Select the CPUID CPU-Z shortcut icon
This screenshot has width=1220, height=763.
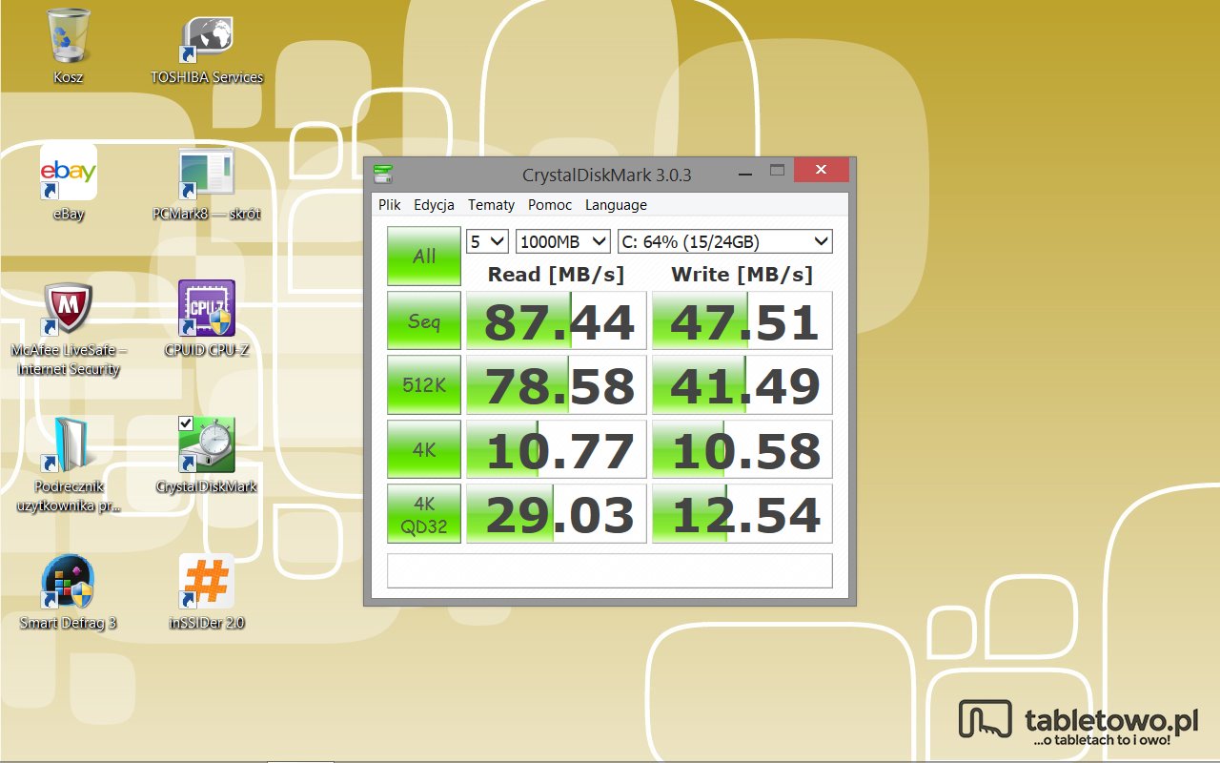207,319
